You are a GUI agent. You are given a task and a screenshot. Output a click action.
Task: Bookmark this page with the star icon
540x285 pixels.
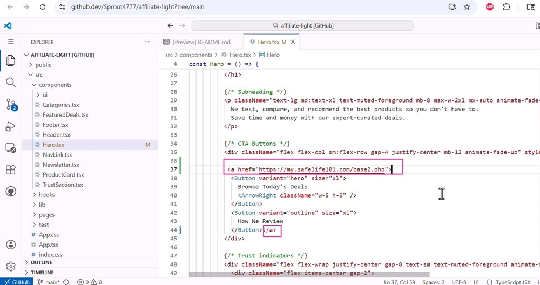coord(467,7)
